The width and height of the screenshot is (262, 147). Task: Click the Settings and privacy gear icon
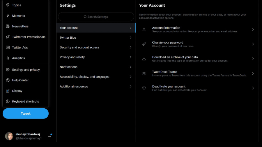8,69
